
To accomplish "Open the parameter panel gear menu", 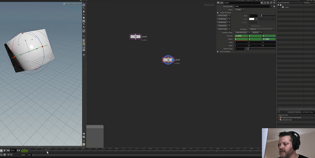I will coord(262,3).
